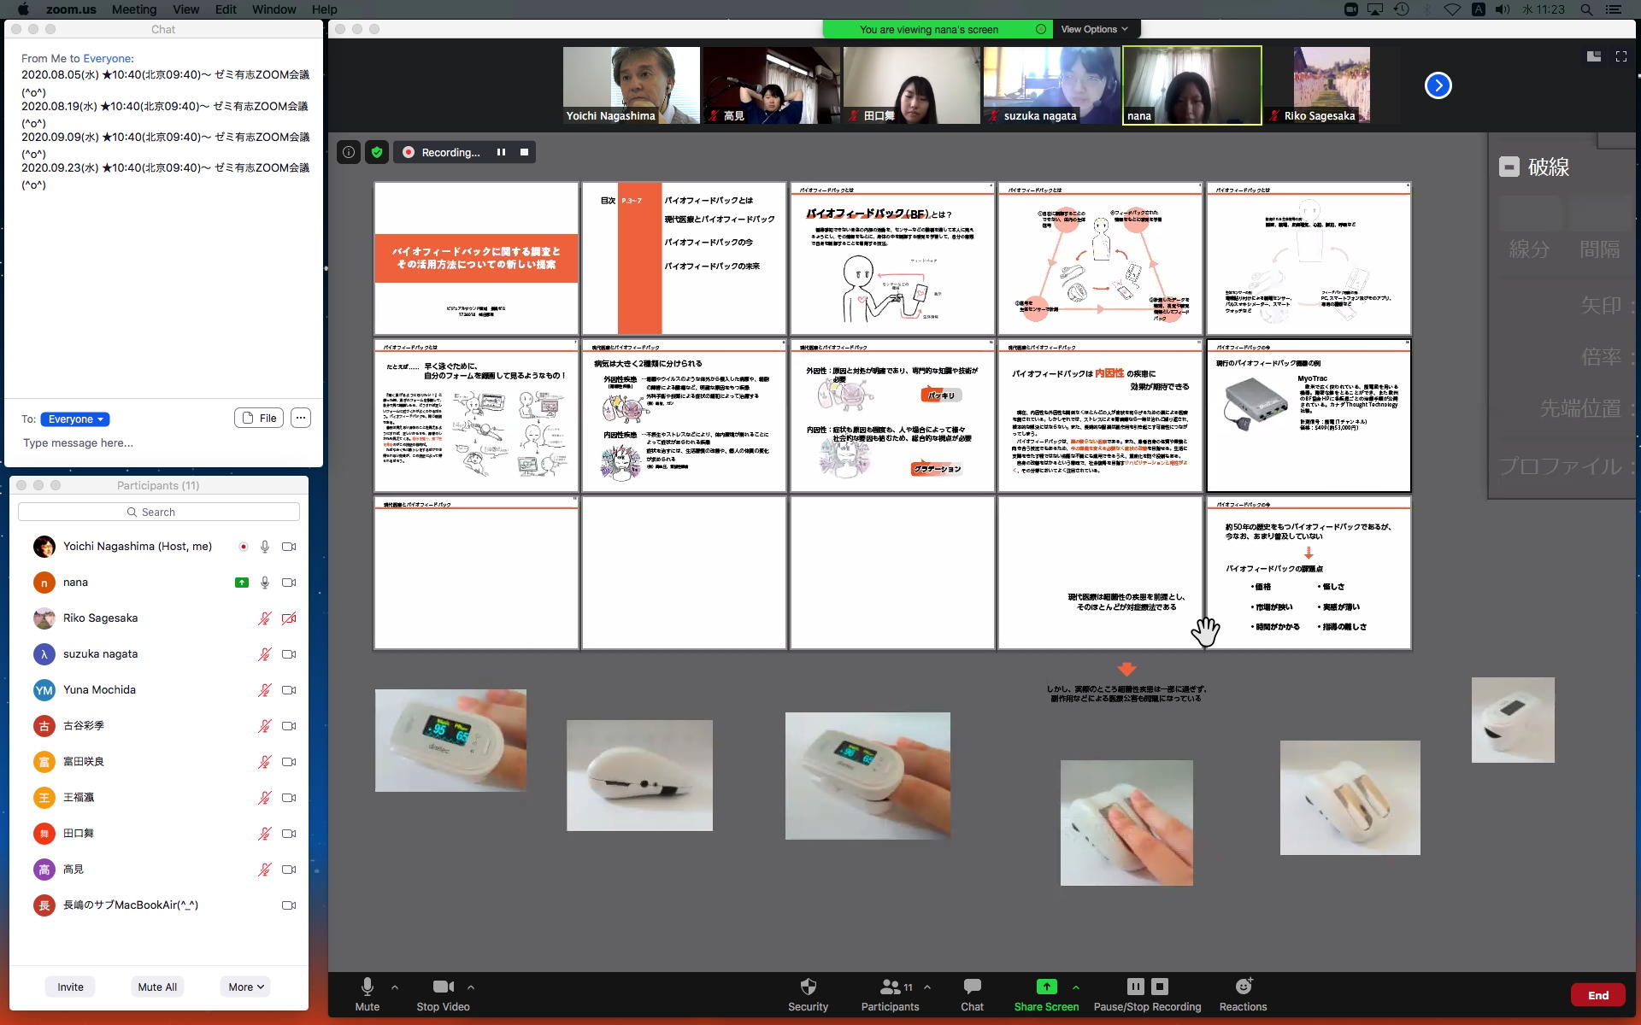Open the Meeting menu
1641x1025 pixels.
coord(134,9)
